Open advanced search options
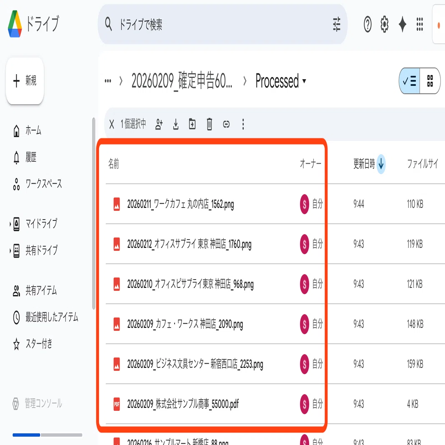 [x=337, y=24]
